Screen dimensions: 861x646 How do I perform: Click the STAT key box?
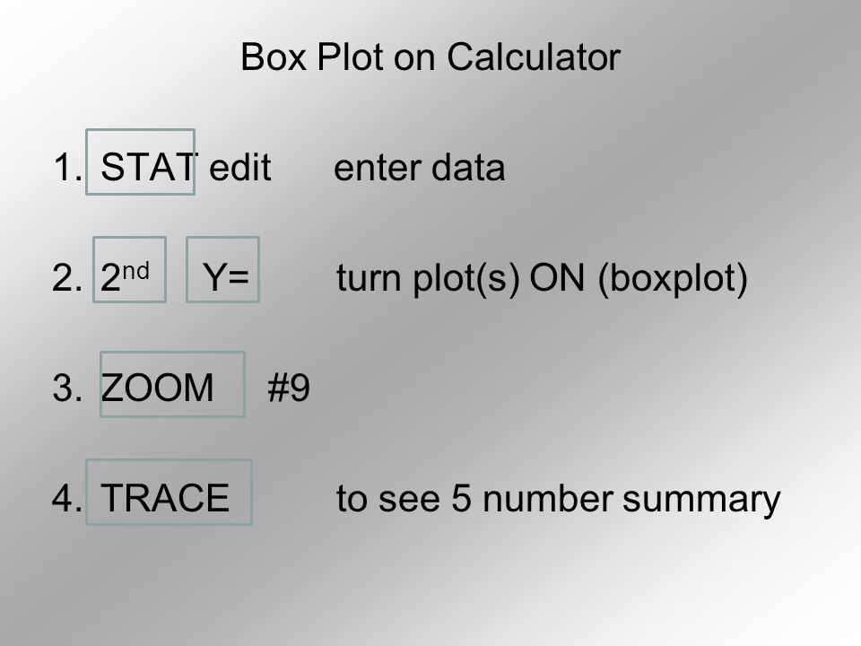tap(141, 162)
